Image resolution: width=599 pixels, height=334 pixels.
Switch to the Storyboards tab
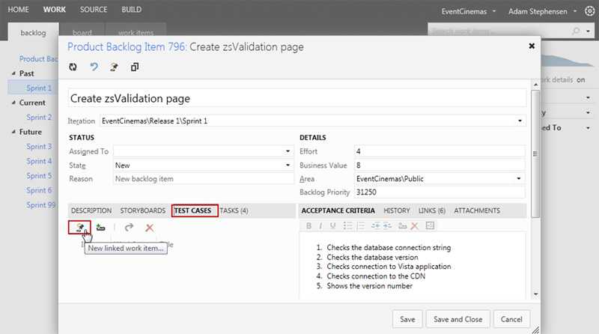click(142, 210)
